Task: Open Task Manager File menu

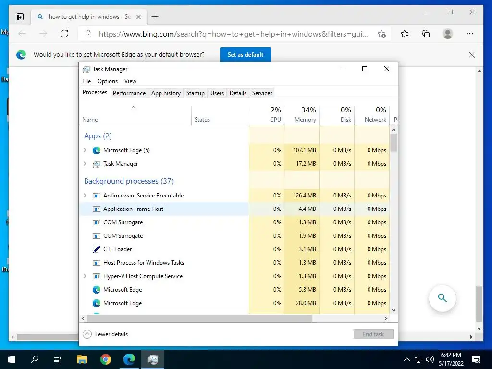Action: (86, 81)
